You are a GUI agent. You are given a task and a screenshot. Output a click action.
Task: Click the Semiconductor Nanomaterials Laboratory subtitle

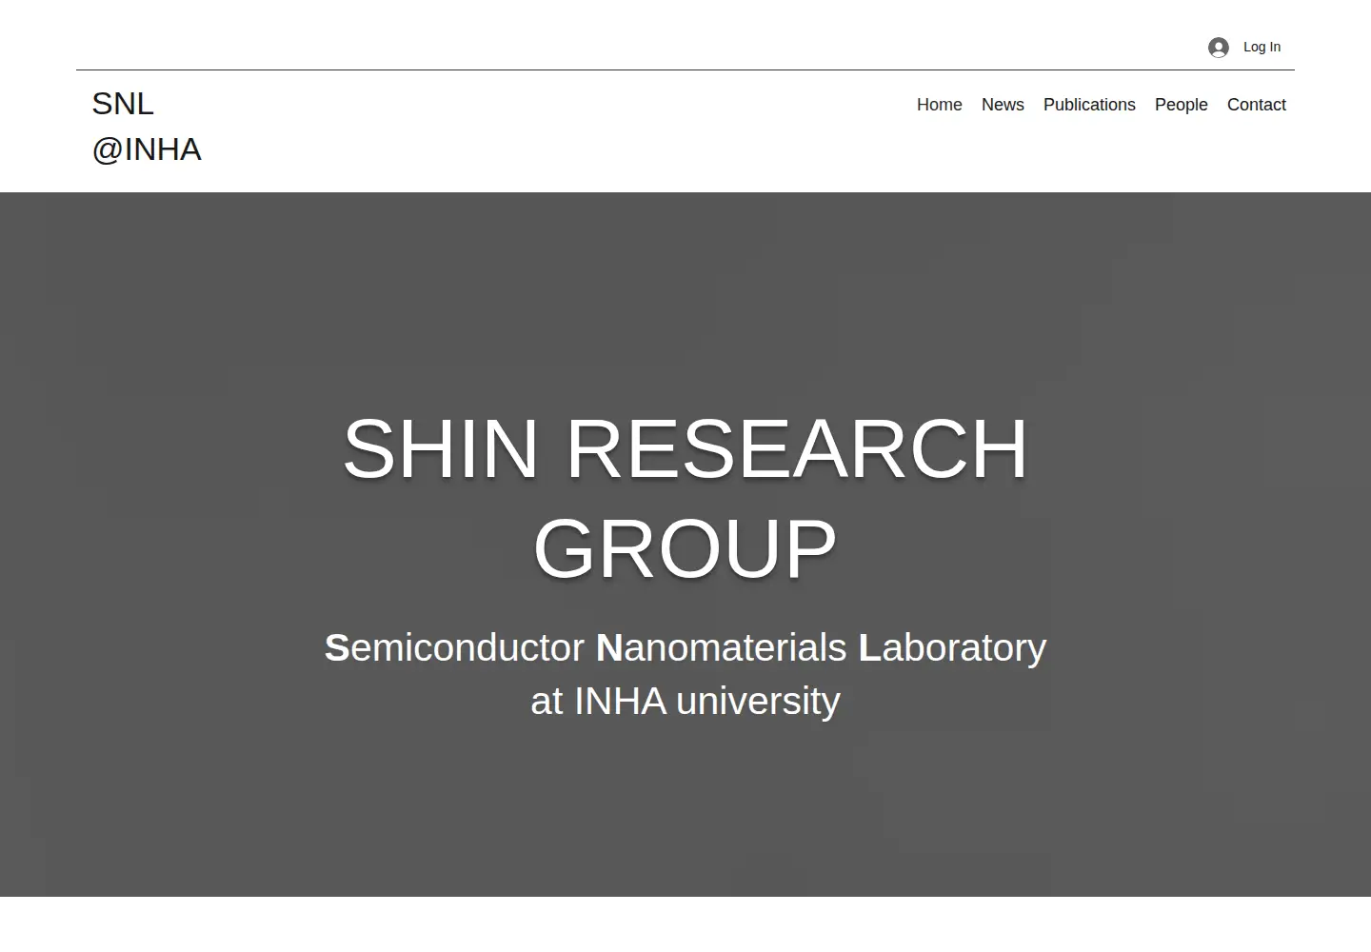click(x=685, y=674)
